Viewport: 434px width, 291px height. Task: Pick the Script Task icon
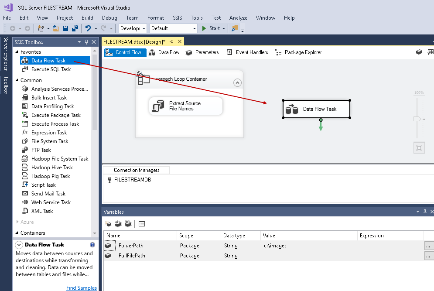coord(25,185)
